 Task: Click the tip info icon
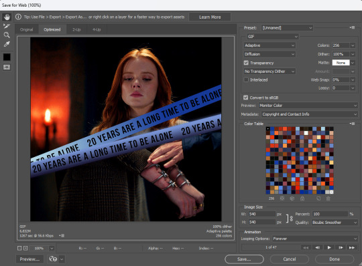pyautogui.click(x=18, y=17)
